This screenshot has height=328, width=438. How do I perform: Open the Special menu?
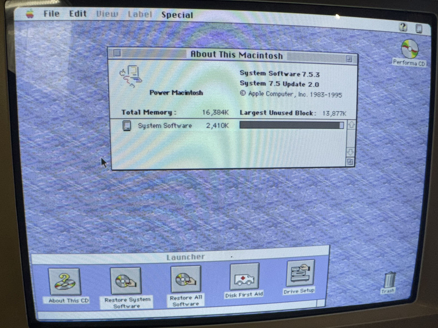(x=177, y=15)
